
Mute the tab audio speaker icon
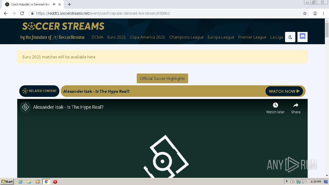(54, 4)
